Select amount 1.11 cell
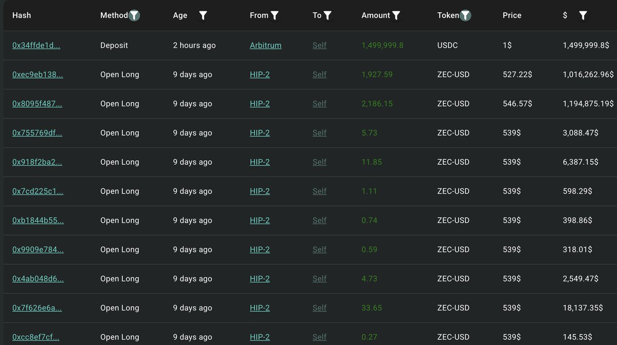The width and height of the screenshot is (617, 345). coord(369,191)
